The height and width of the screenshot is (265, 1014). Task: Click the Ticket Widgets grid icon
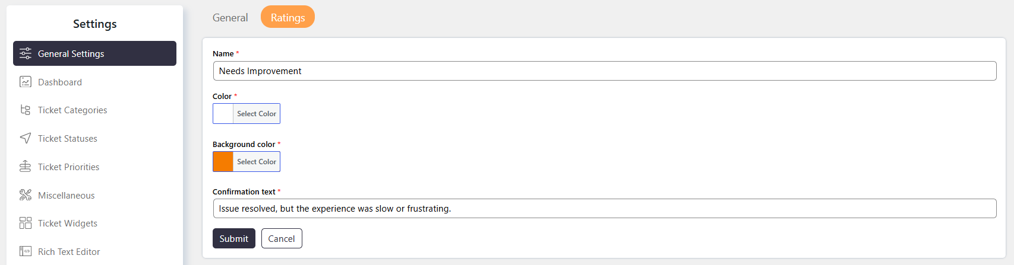(26, 223)
